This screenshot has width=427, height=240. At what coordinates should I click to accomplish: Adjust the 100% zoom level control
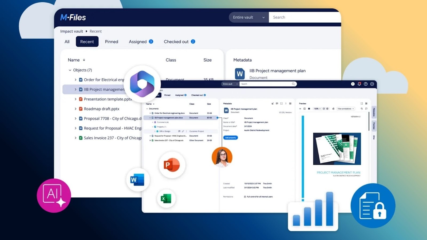(x=316, y=109)
